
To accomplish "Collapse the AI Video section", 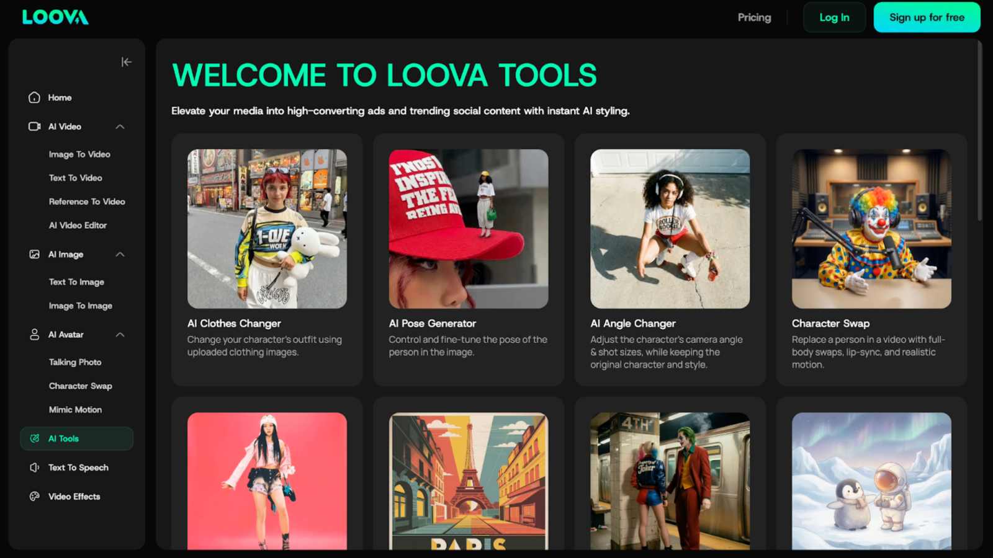I will pyautogui.click(x=121, y=126).
